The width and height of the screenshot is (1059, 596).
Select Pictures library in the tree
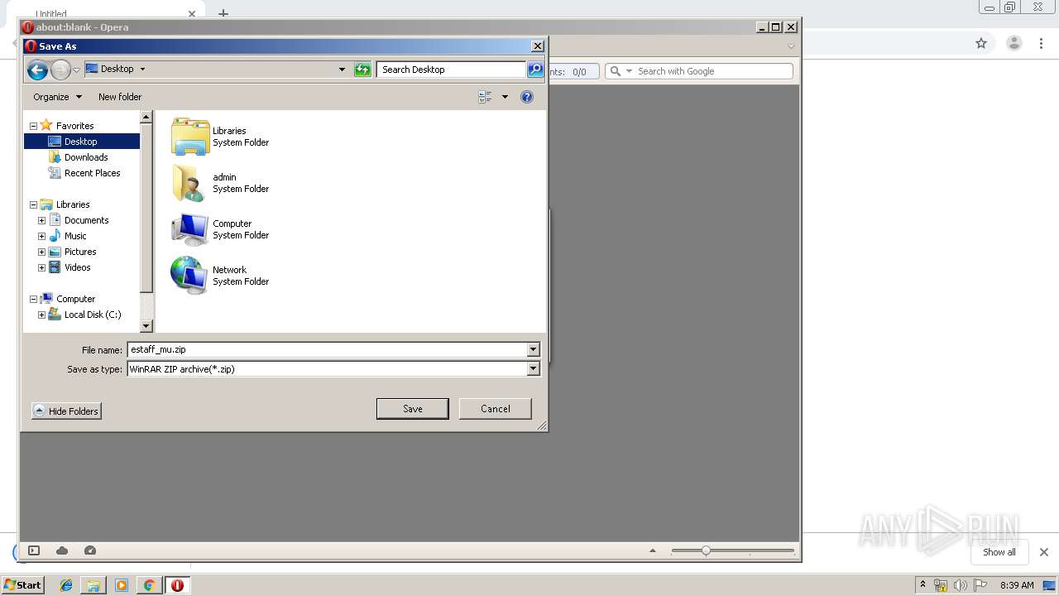72,252
